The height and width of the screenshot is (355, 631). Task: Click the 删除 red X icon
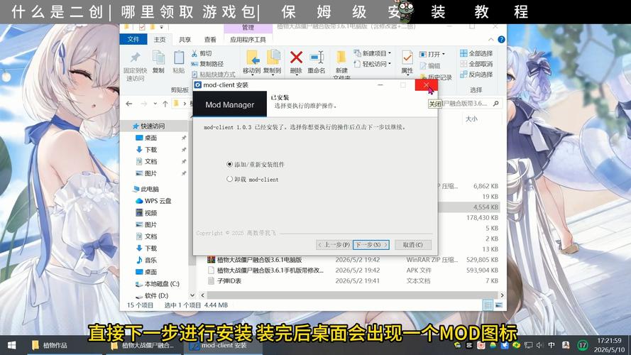pyautogui.click(x=296, y=57)
